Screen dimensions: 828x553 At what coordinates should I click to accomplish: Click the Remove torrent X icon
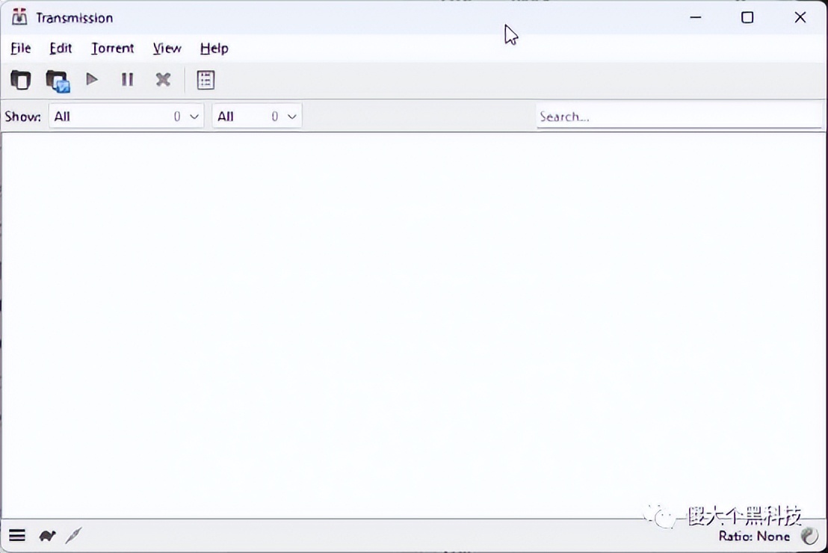163,79
